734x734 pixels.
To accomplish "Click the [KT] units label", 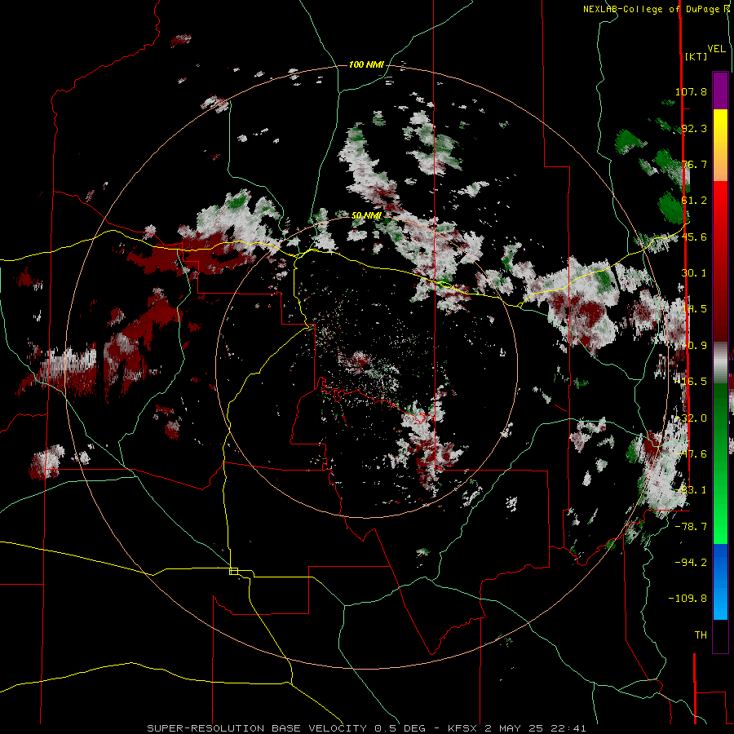I will [696, 56].
